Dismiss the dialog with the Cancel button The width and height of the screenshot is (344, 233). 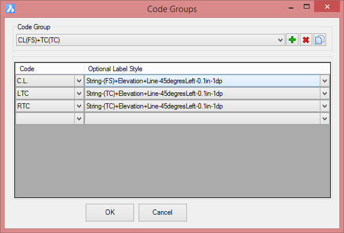pos(163,212)
